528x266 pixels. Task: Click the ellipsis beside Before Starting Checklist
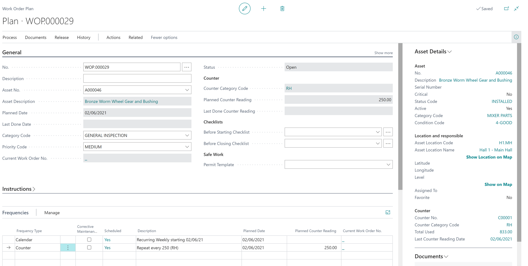(x=388, y=132)
